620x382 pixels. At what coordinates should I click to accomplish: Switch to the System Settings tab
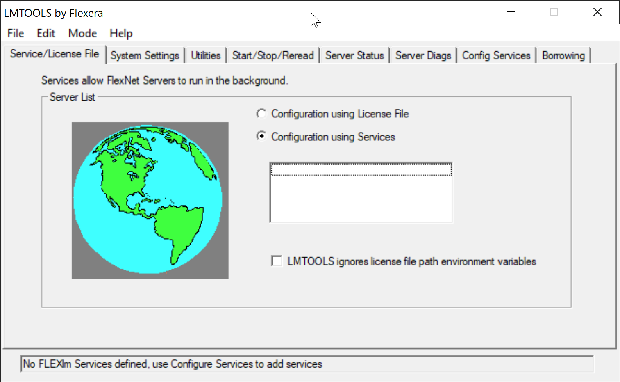point(145,55)
